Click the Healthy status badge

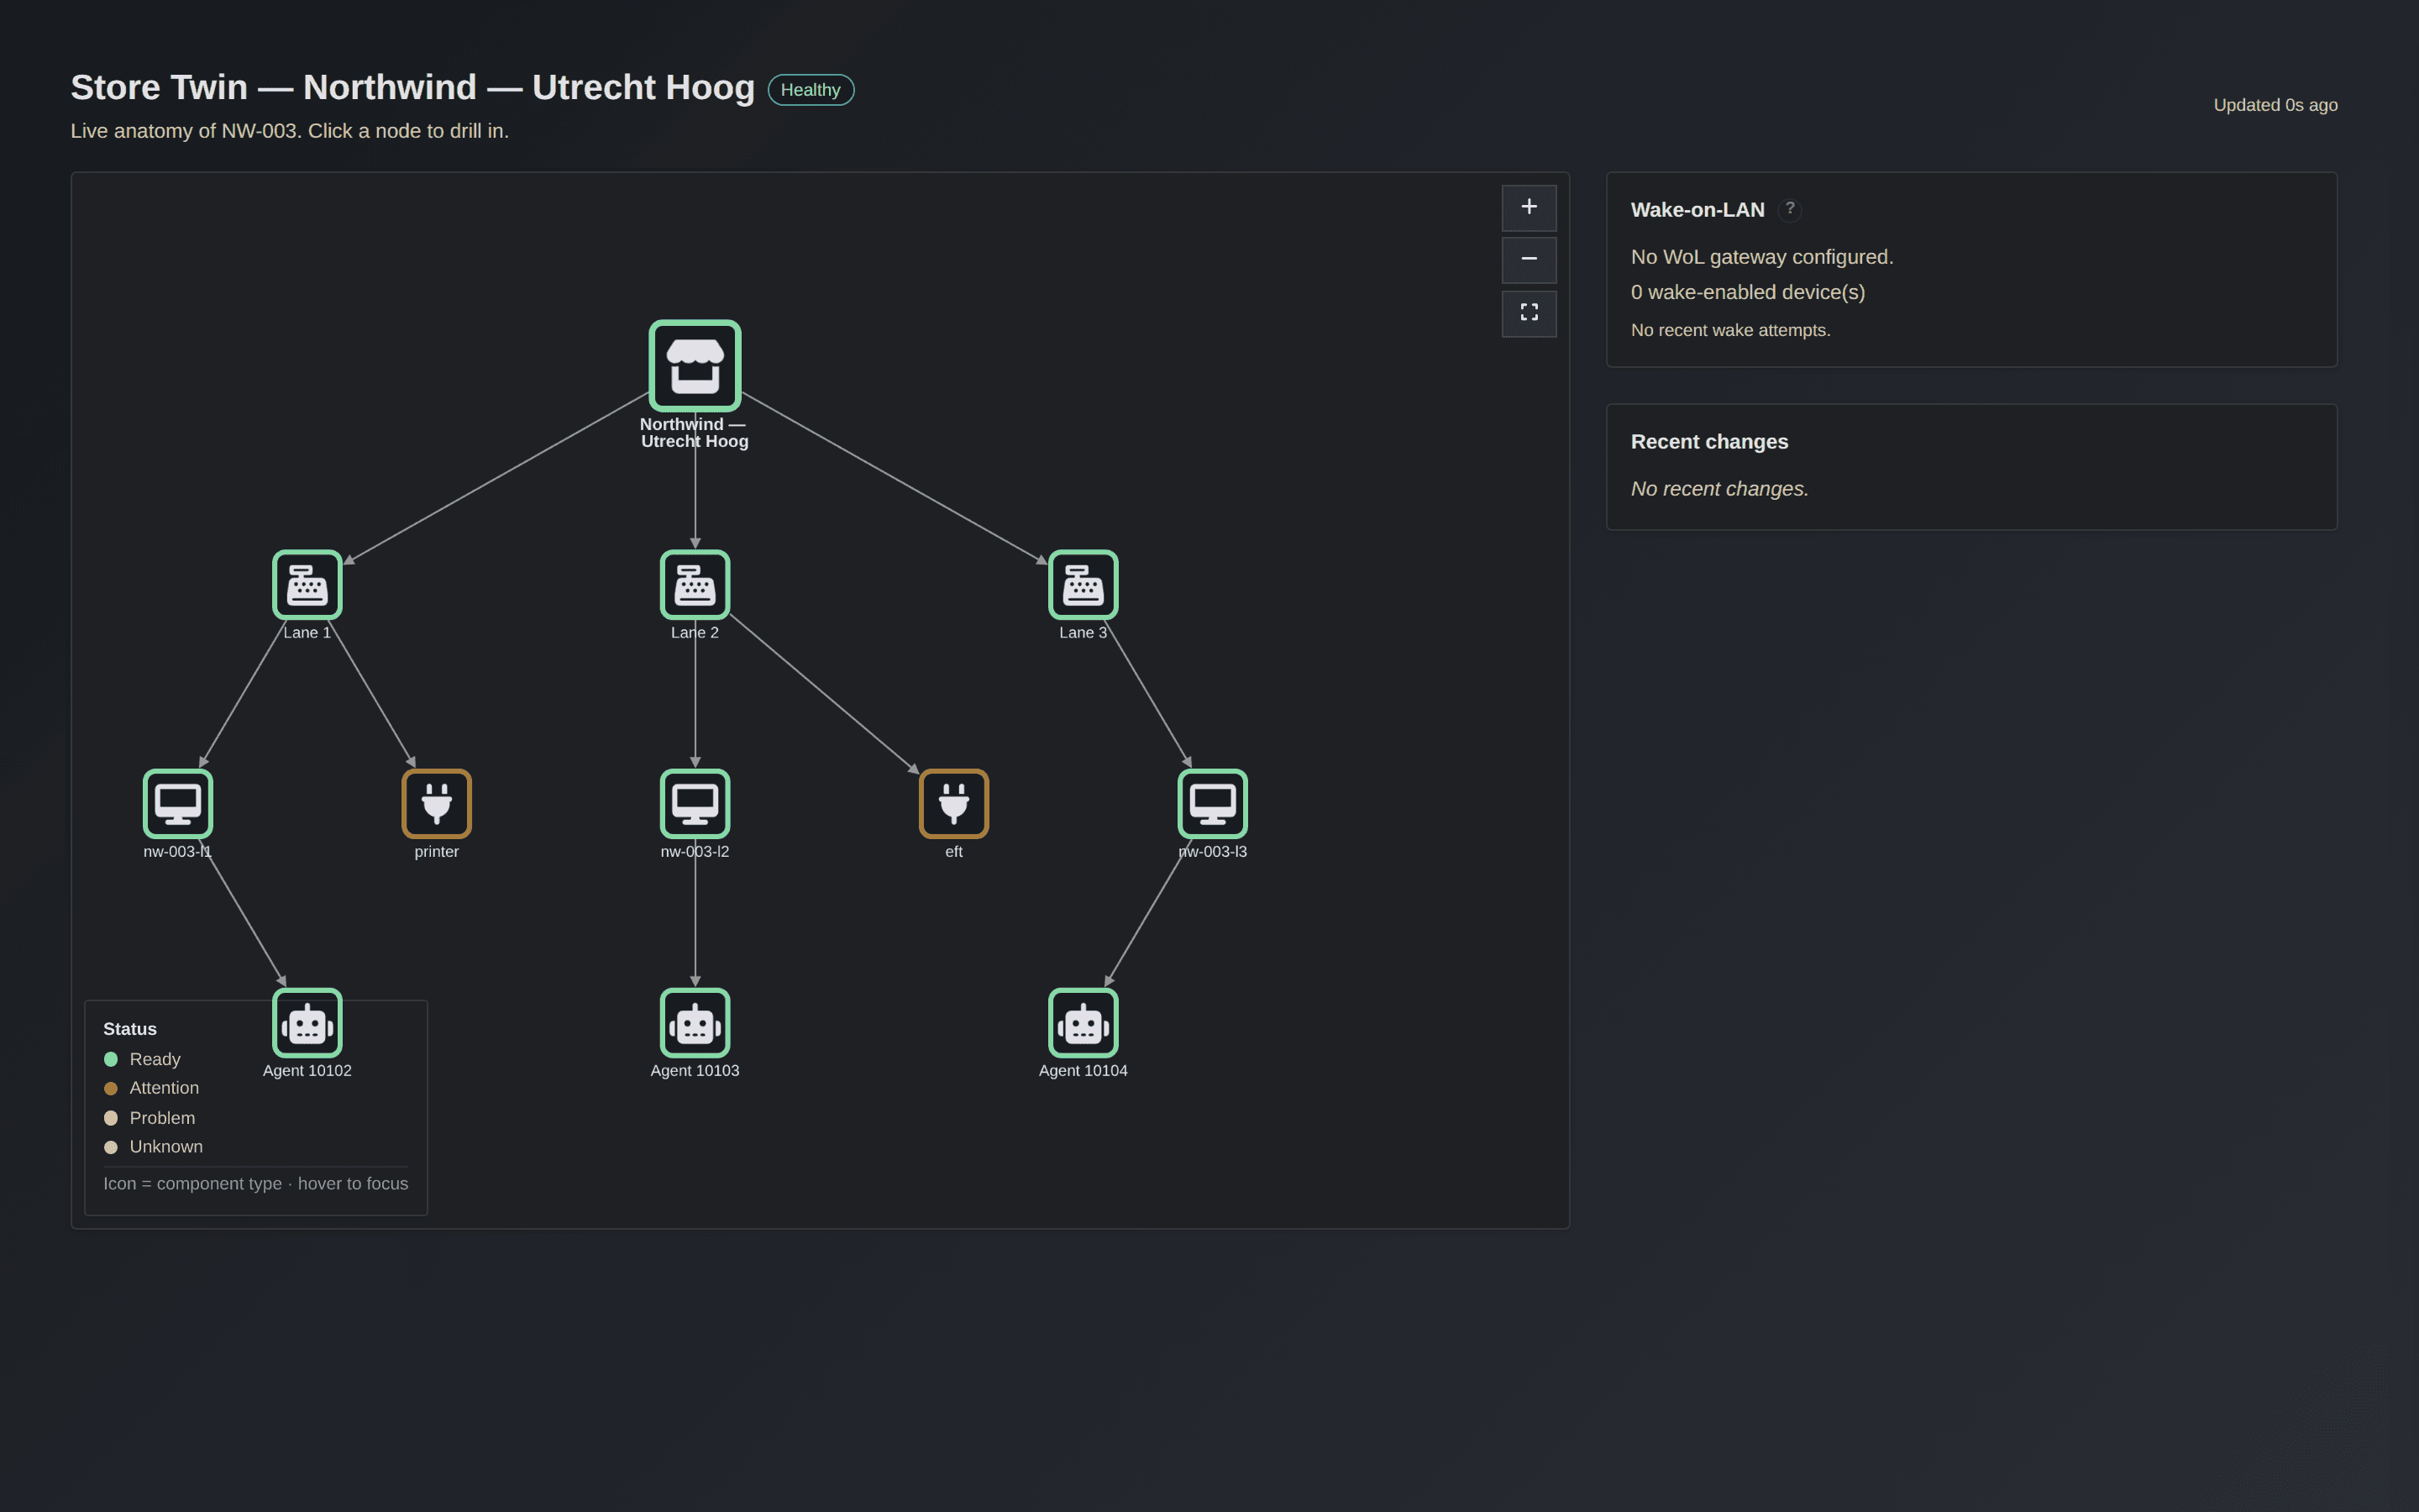tap(811, 89)
